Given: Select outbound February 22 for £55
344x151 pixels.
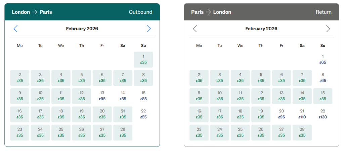Looking at the screenshot, I should [143, 114].
